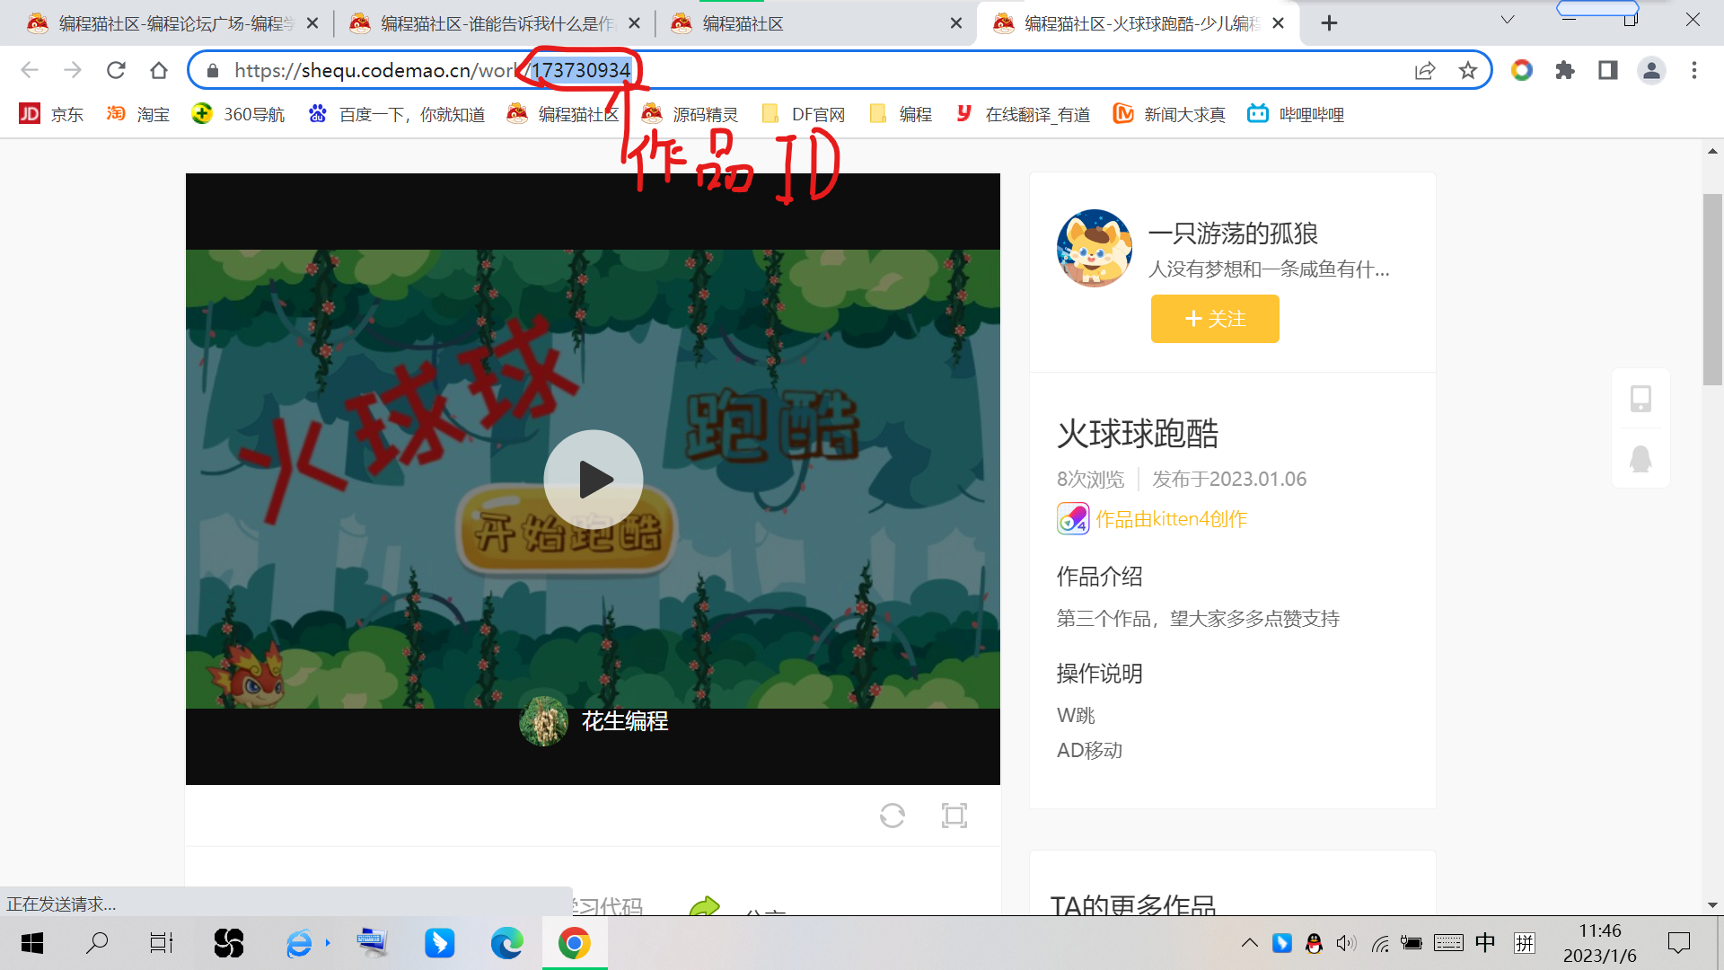Click the 花生编程 watermark label
The image size is (1724, 970).
[624, 721]
